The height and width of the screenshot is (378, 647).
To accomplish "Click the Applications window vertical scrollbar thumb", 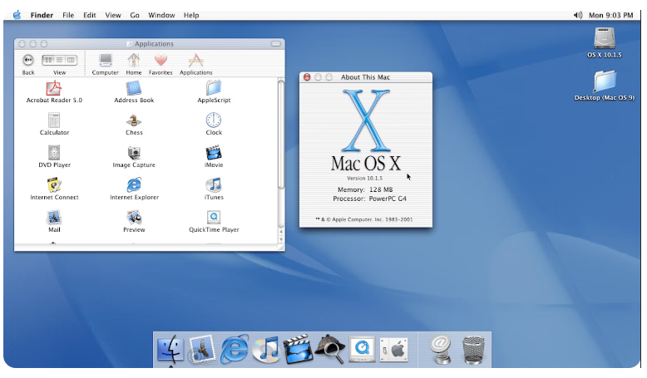I will (x=281, y=134).
